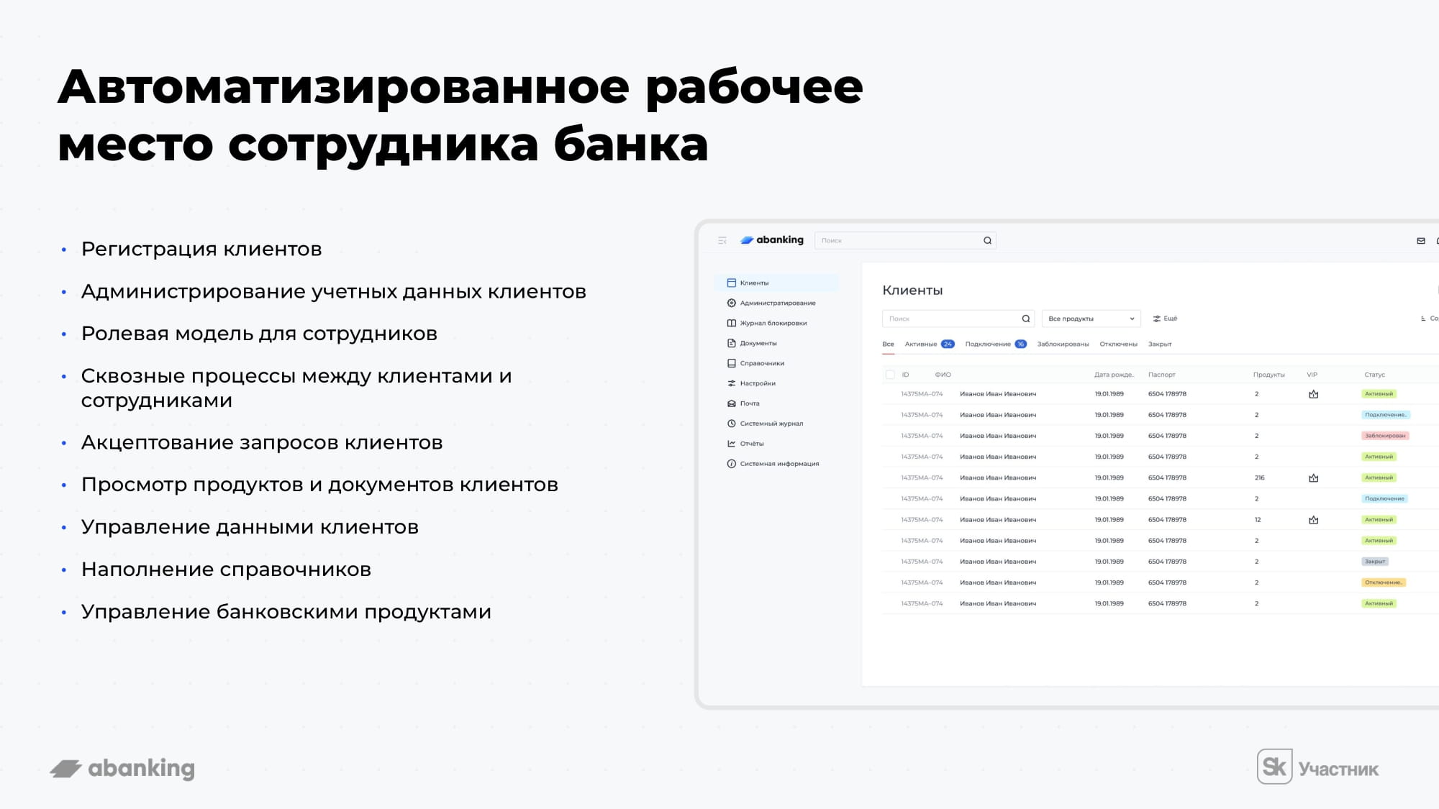Open Отчёты chart icon in sidebar
1439x809 pixels.
point(732,444)
